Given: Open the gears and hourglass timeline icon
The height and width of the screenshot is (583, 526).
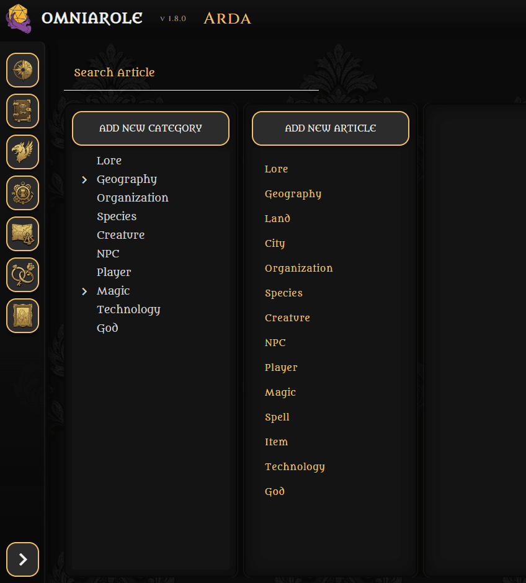Looking at the screenshot, I should click(23, 193).
